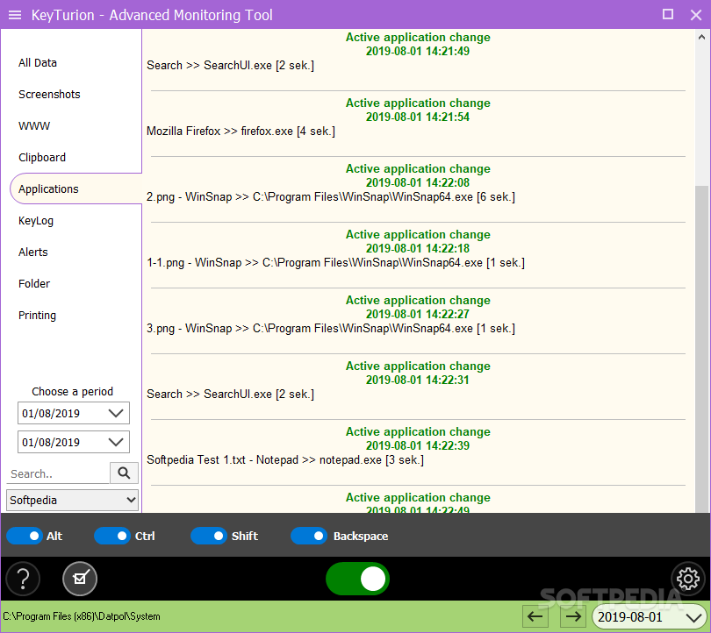Click the Choose a period label
The width and height of the screenshot is (711, 633).
tap(73, 392)
